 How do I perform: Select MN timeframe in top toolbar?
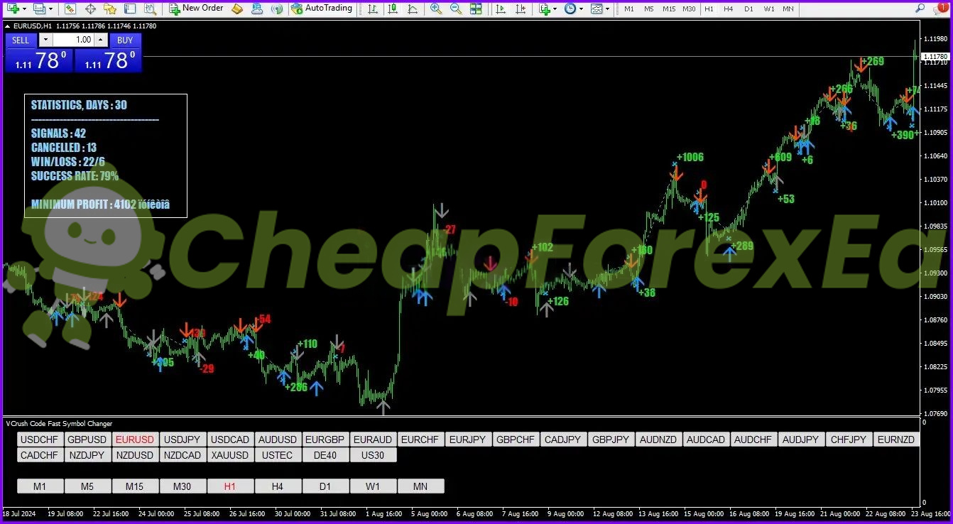coord(788,9)
